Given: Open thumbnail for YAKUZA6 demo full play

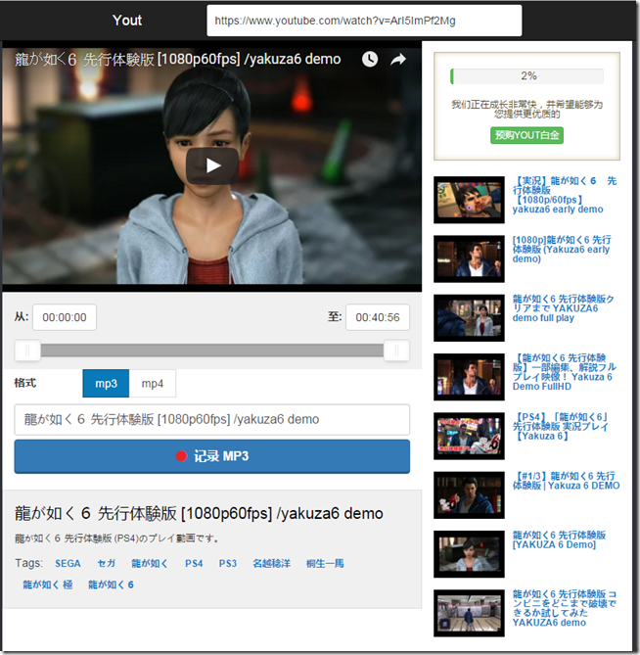Looking at the screenshot, I should (469, 318).
